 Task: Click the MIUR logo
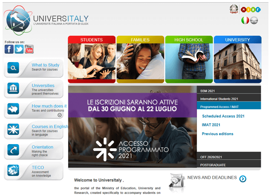[x=251, y=9]
